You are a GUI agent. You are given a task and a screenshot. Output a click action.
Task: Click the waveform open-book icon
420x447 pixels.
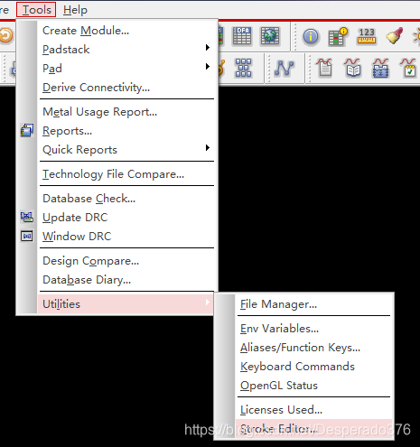(352, 68)
